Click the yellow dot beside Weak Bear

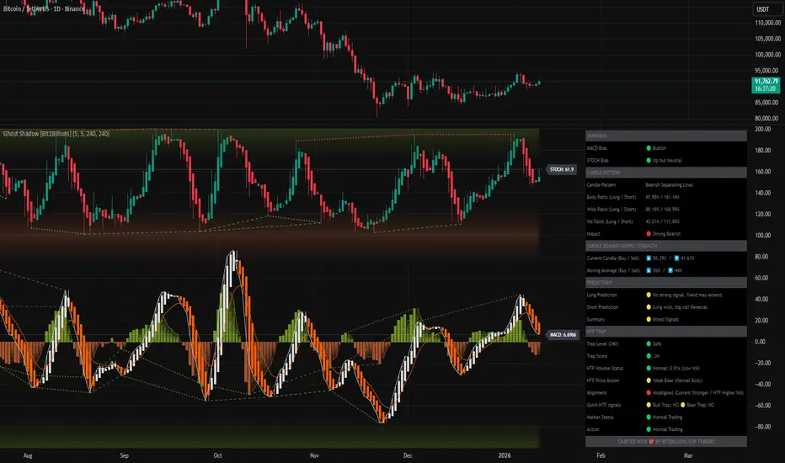[x=649, y=381]
